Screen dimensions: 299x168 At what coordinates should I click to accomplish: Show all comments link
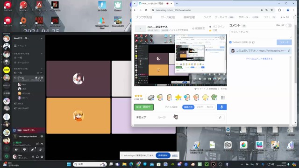tap(259, 59)
